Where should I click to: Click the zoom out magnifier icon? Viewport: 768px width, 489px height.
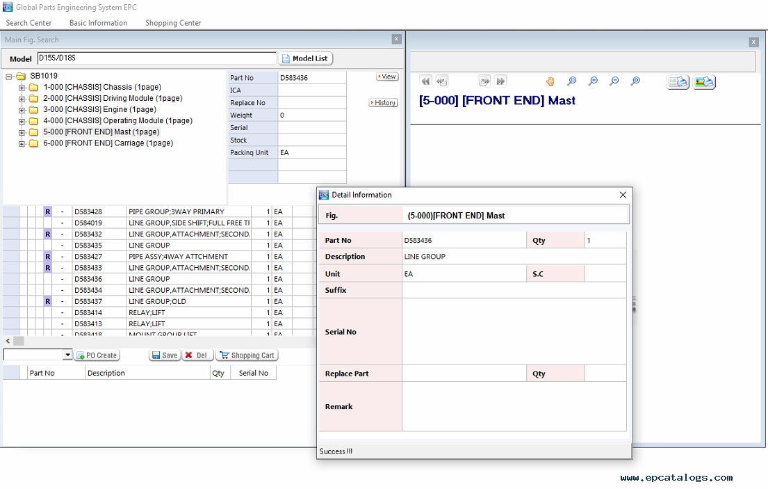[x=614, y=81]
